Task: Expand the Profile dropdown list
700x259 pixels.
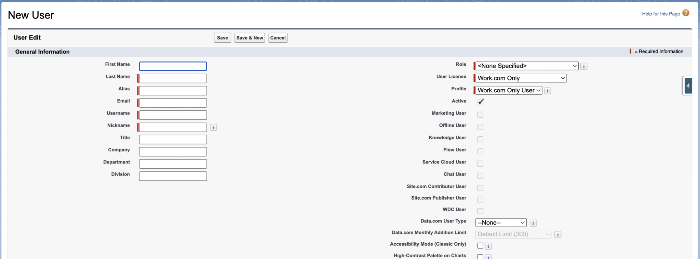Action: tap(509, 91)
